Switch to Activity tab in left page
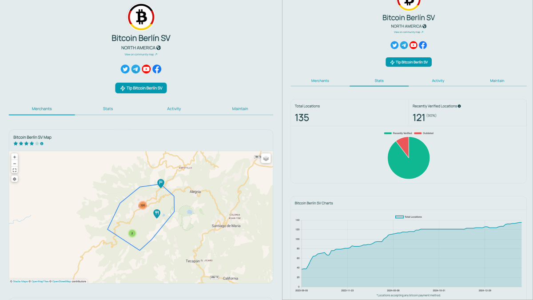The image size is (533, 300). [x=174, y=109]
